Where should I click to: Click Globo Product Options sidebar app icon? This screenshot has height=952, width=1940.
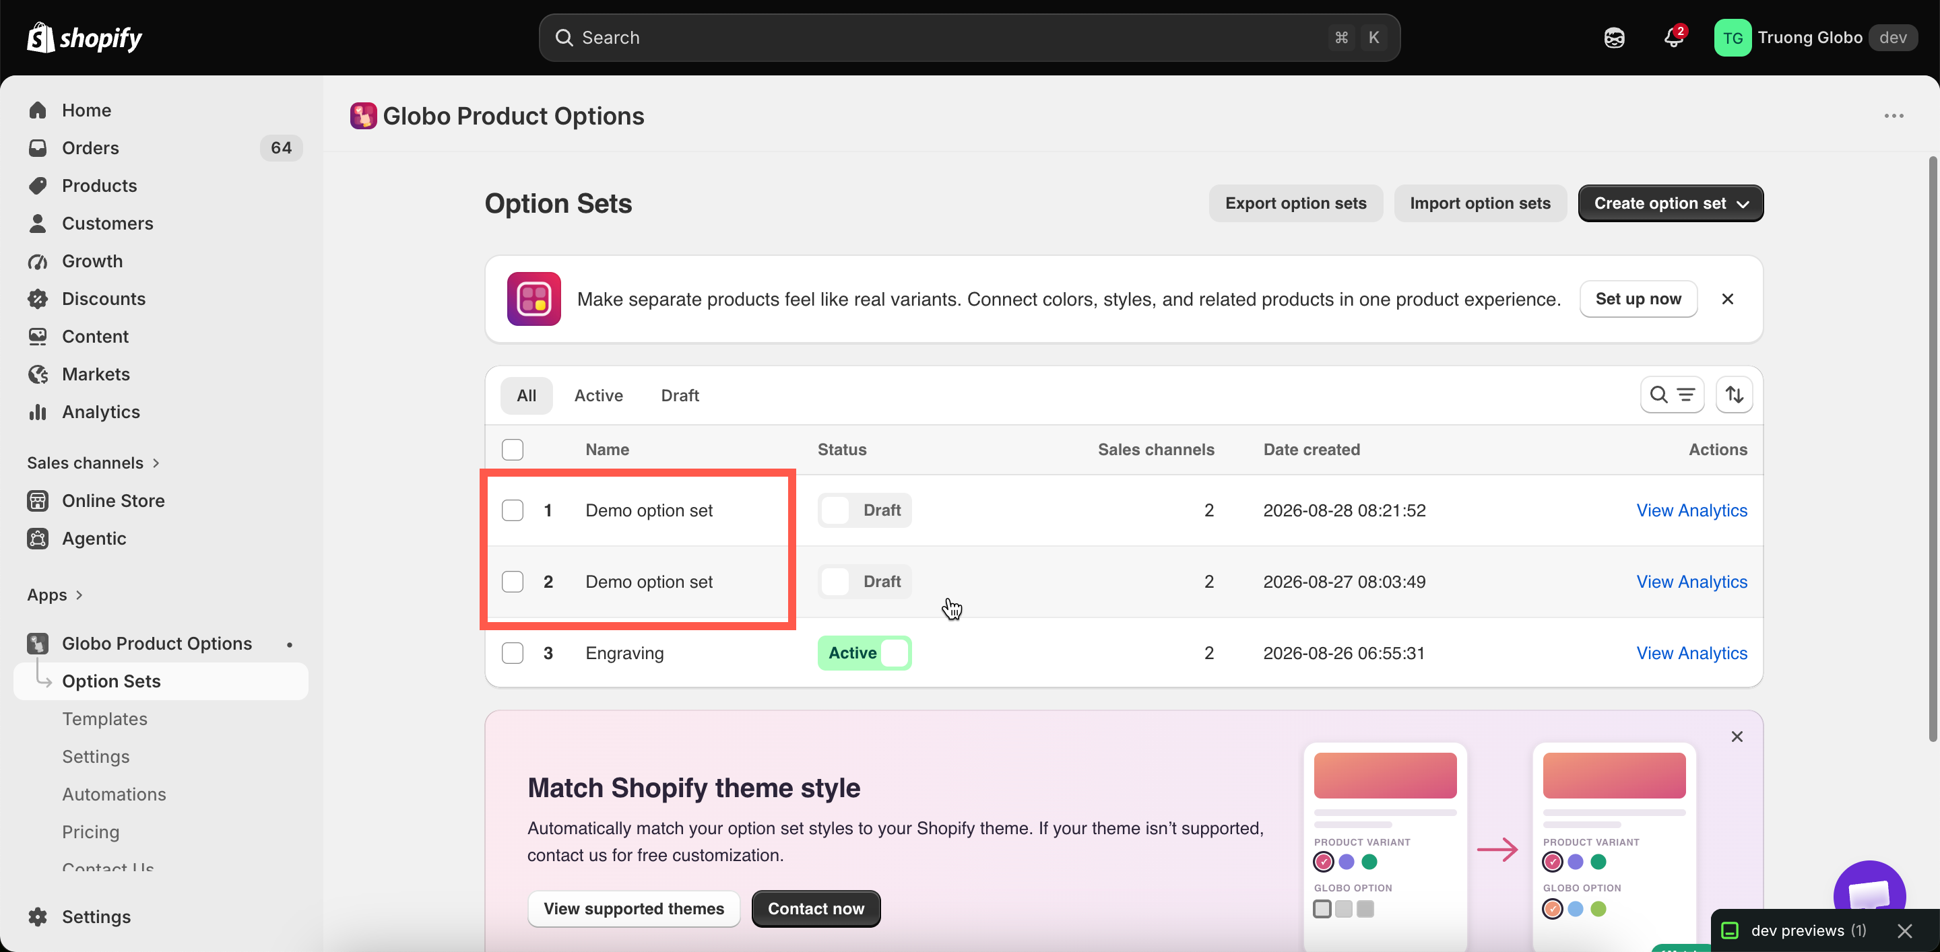click(38, 644)
